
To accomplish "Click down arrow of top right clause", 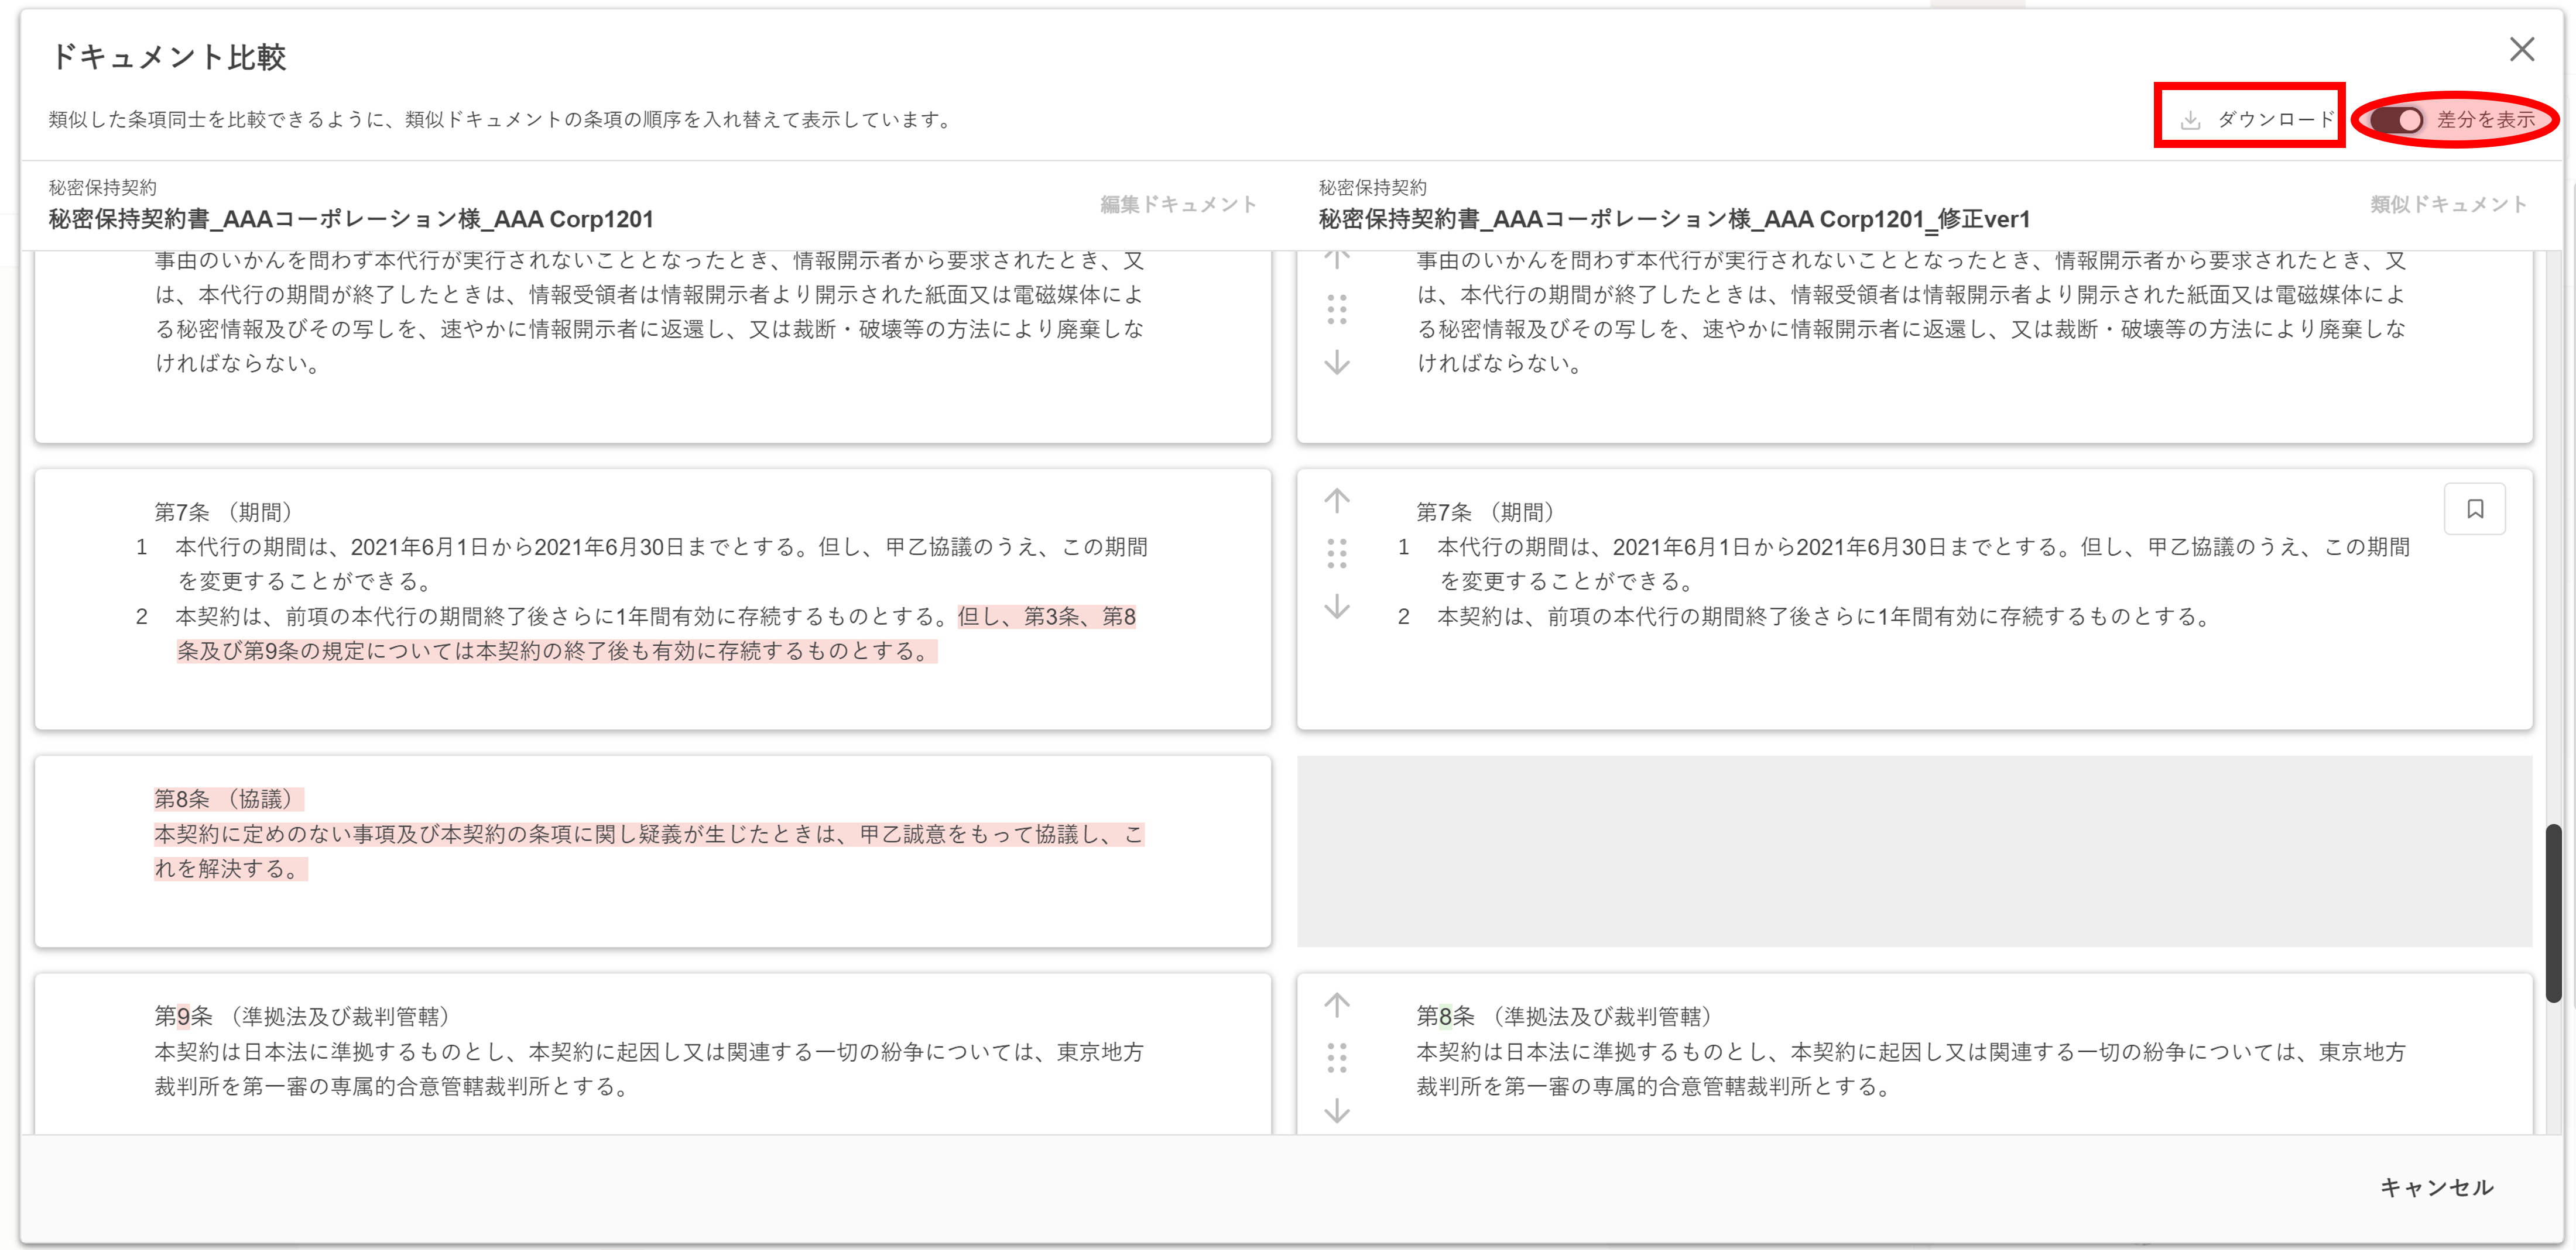I will (1337, 363).
